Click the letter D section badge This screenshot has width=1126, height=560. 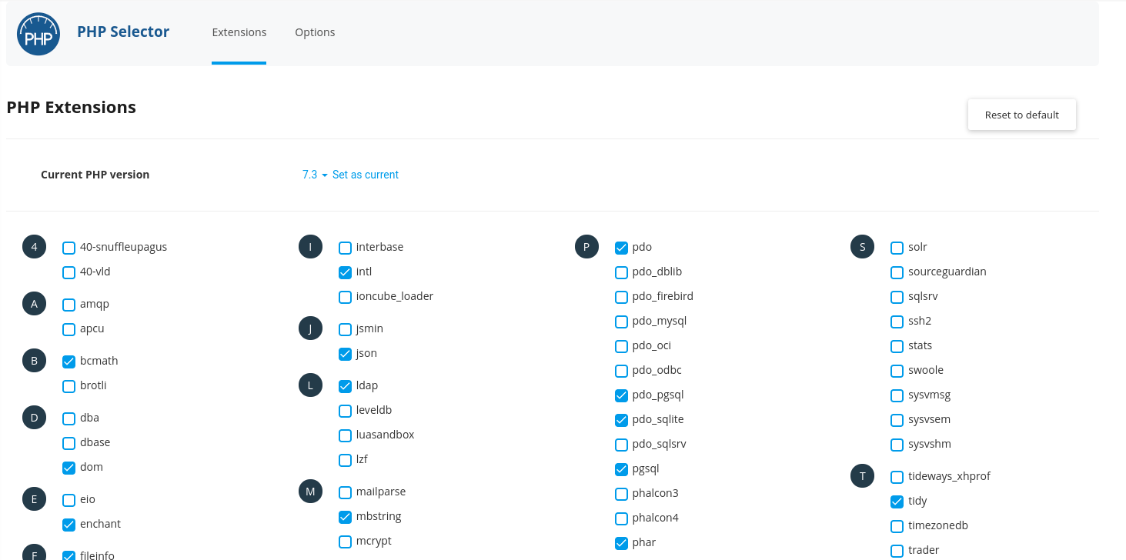[34, 418]
